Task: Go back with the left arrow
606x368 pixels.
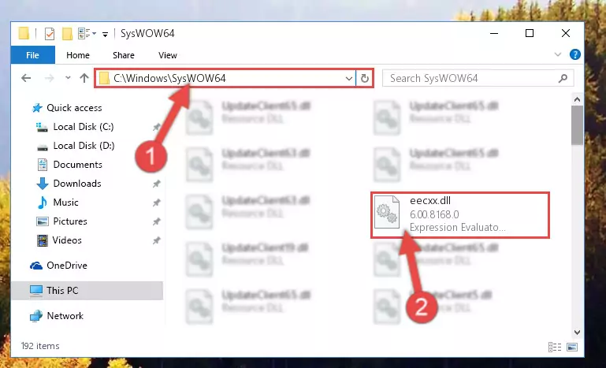Action: click(x=26, y=78)
